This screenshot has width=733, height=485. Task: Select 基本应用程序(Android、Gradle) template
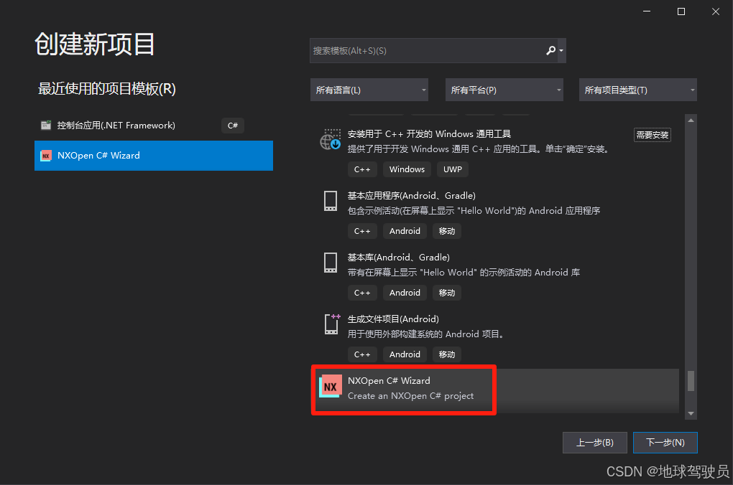pos(495,213)
